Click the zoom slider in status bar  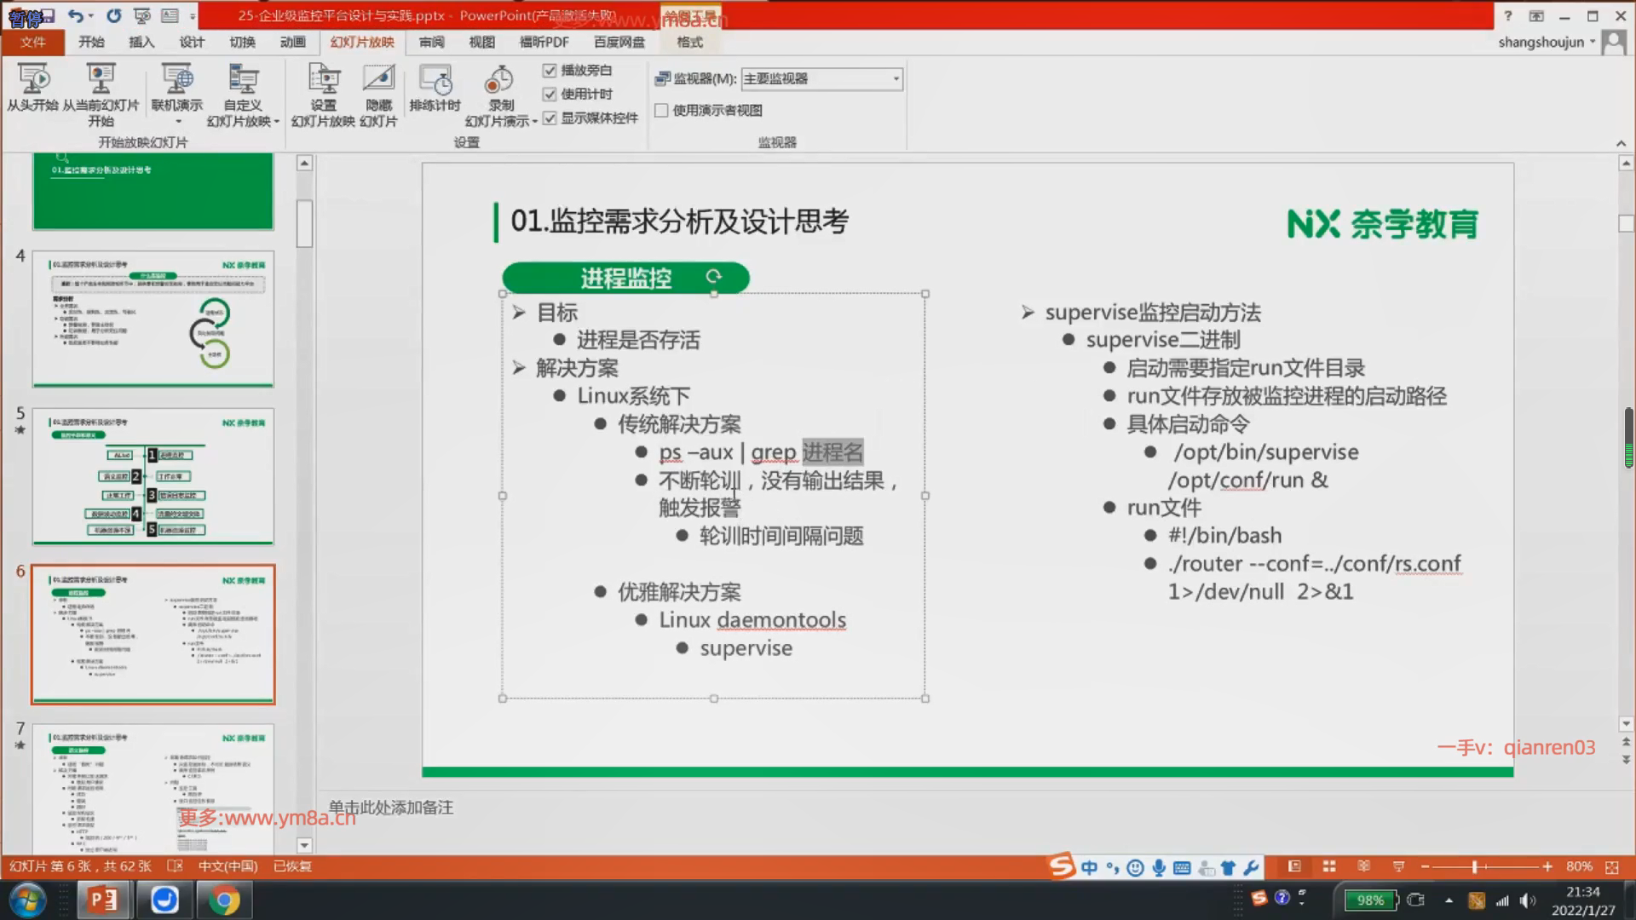[x=1474, y=866]
